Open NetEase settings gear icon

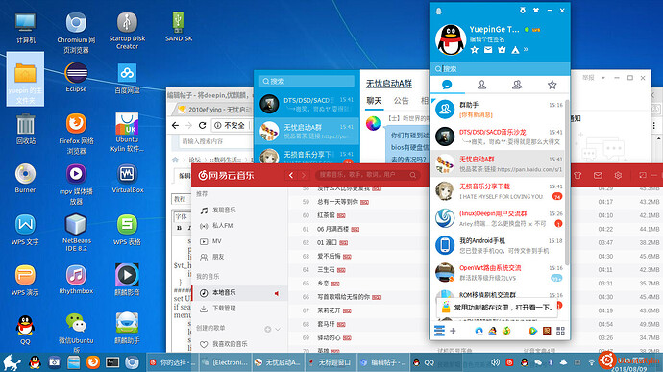pyautogui.click(x=618, y=175)
